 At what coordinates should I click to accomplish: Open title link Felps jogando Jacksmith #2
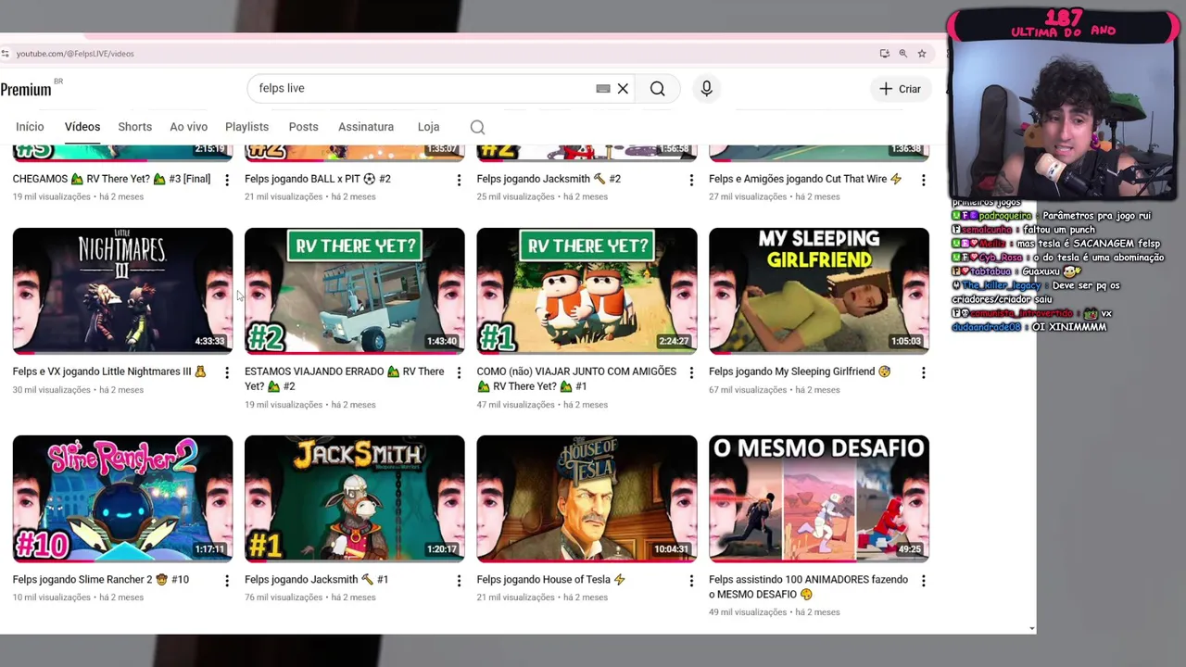(x=549, y=179)
